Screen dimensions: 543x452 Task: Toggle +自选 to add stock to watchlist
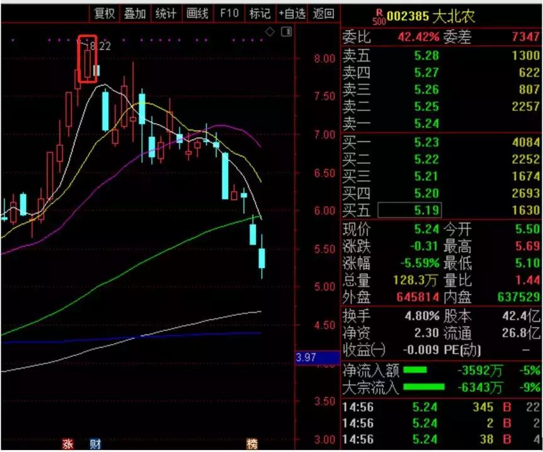291,13
